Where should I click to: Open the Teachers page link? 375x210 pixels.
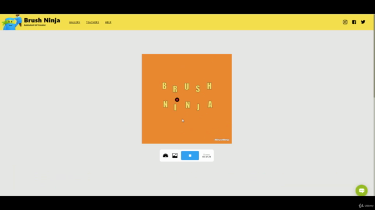point(93,22)
